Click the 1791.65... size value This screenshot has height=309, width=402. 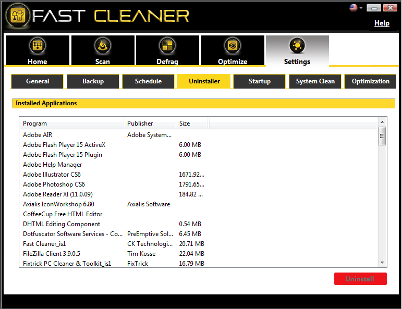tap(191, 184)
